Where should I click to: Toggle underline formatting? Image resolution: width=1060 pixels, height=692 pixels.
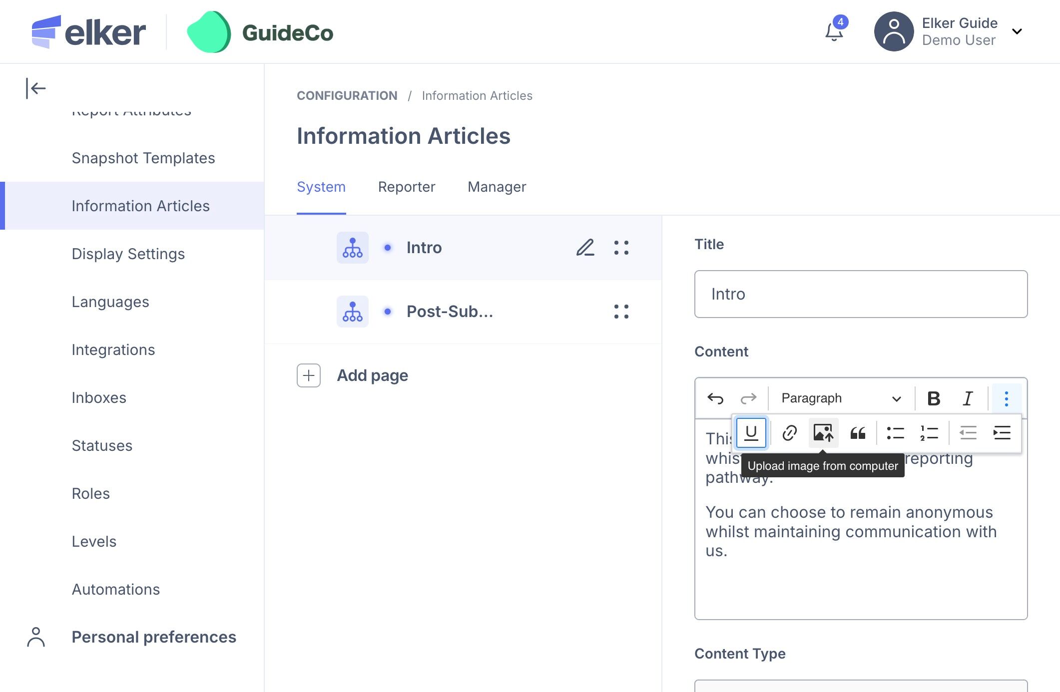pyautogui.click(x=751, y=433)
